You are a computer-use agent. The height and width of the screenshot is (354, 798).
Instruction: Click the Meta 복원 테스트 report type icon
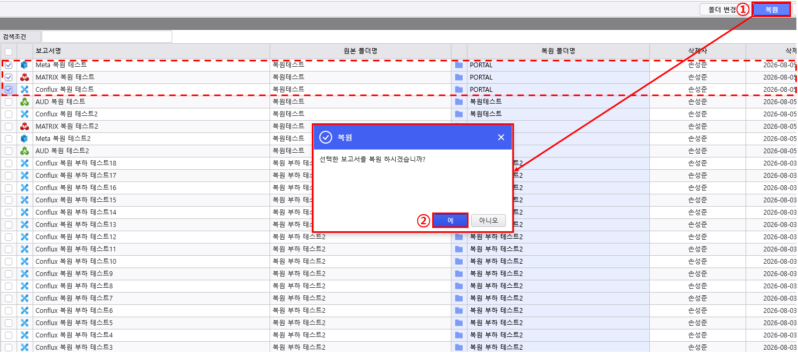[x=24, y=65]
